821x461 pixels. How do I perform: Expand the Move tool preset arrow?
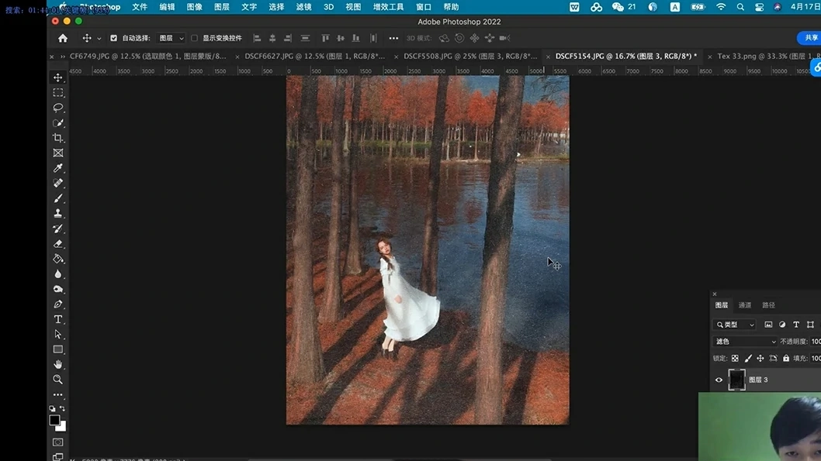click(99, 38)
